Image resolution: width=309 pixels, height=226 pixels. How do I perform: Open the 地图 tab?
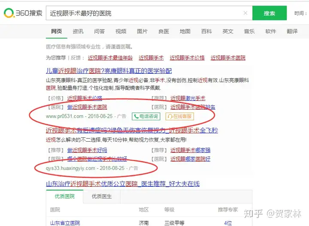pyautogui.click(x=185, y=31)
